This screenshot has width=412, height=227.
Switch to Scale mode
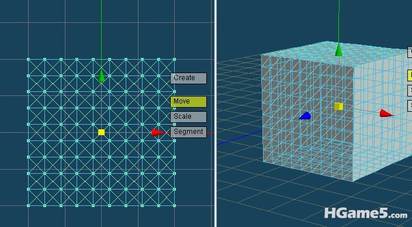[x=188, y=117]
